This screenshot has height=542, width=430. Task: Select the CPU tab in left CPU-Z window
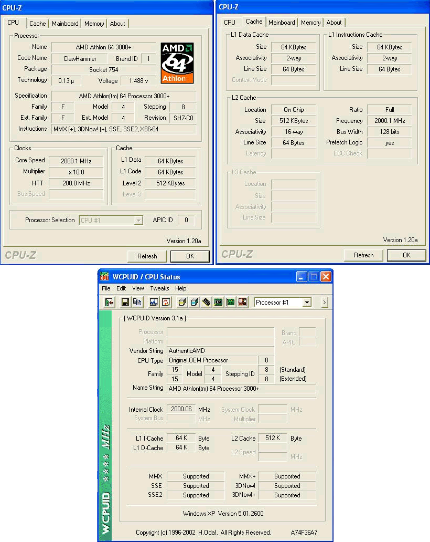14,23
